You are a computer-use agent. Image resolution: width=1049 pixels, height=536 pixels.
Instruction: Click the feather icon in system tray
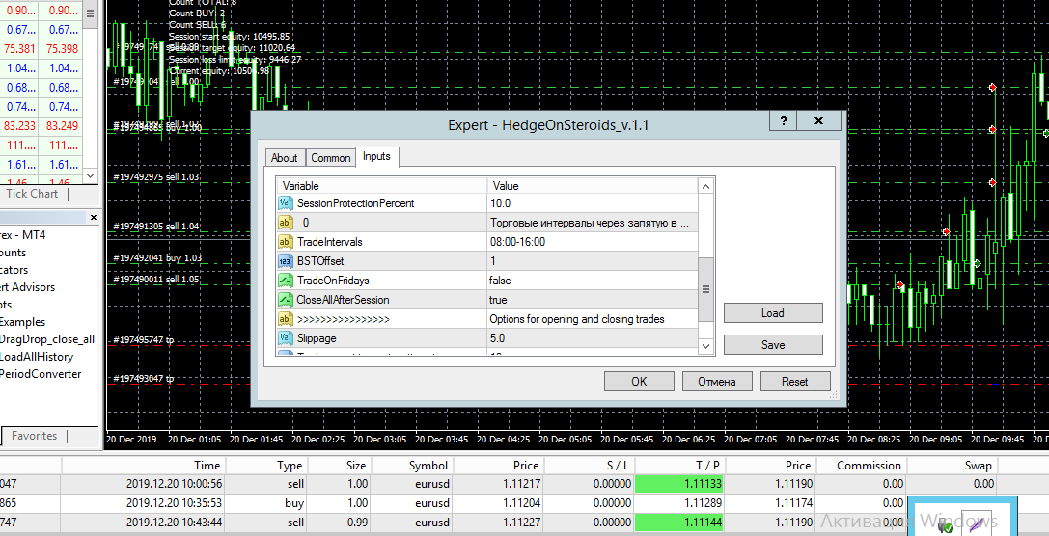(976, 523)
